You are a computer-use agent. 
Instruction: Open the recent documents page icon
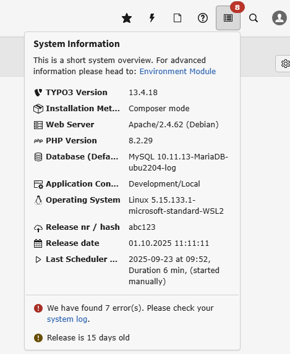(177, 18)
